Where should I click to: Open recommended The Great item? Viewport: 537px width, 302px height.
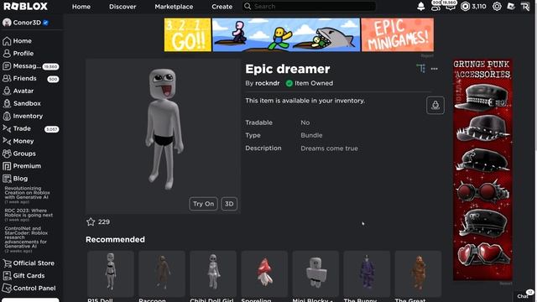point(418,276)
